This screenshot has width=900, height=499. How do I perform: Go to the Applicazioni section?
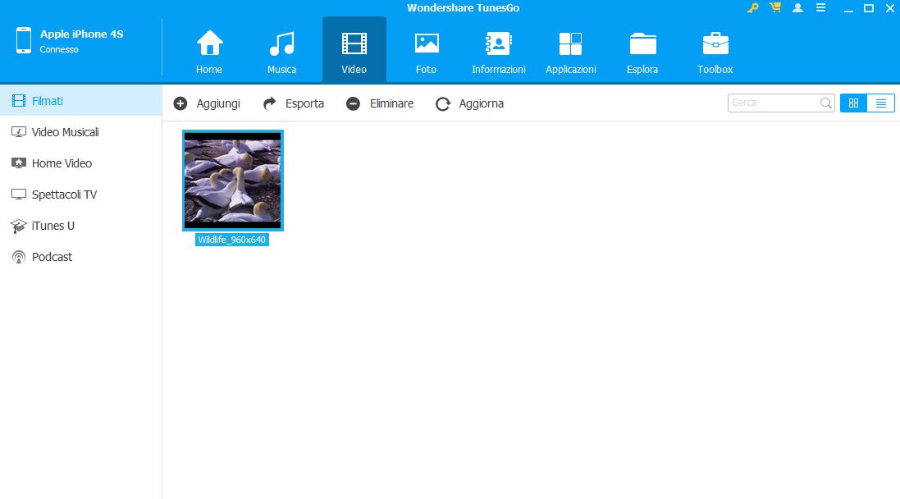570,51
